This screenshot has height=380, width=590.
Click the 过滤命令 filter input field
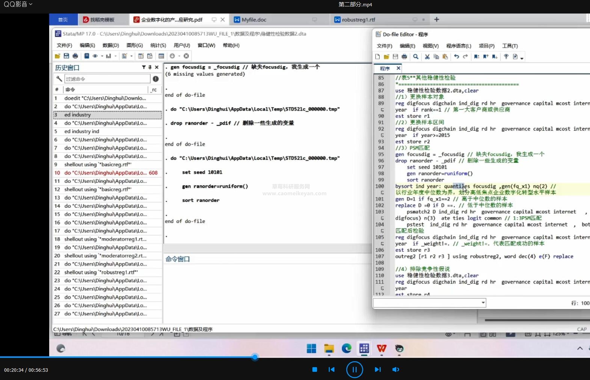(x=107, y=79)
